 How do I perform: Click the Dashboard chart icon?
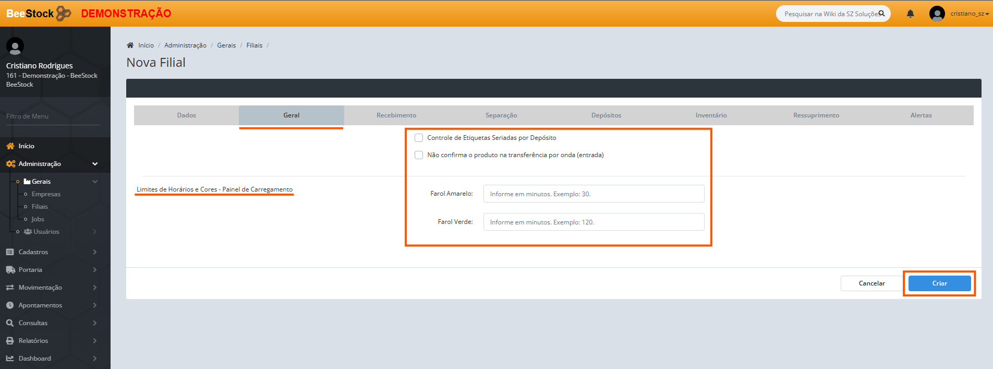coord(10,359)
